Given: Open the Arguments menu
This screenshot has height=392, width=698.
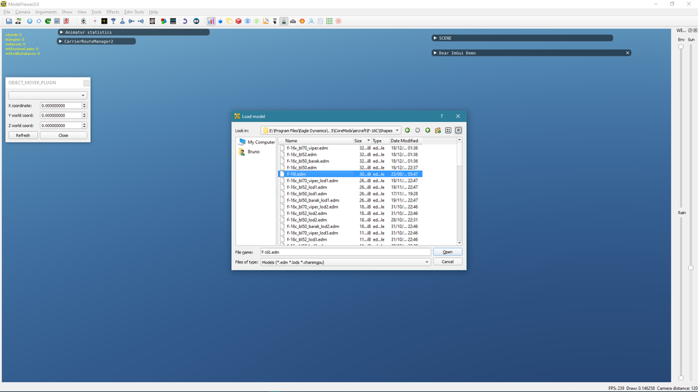Looking at the screenshot, I should click(x=46, y=12).
